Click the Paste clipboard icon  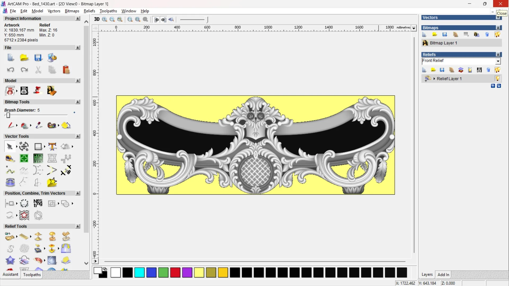[66, 70]
